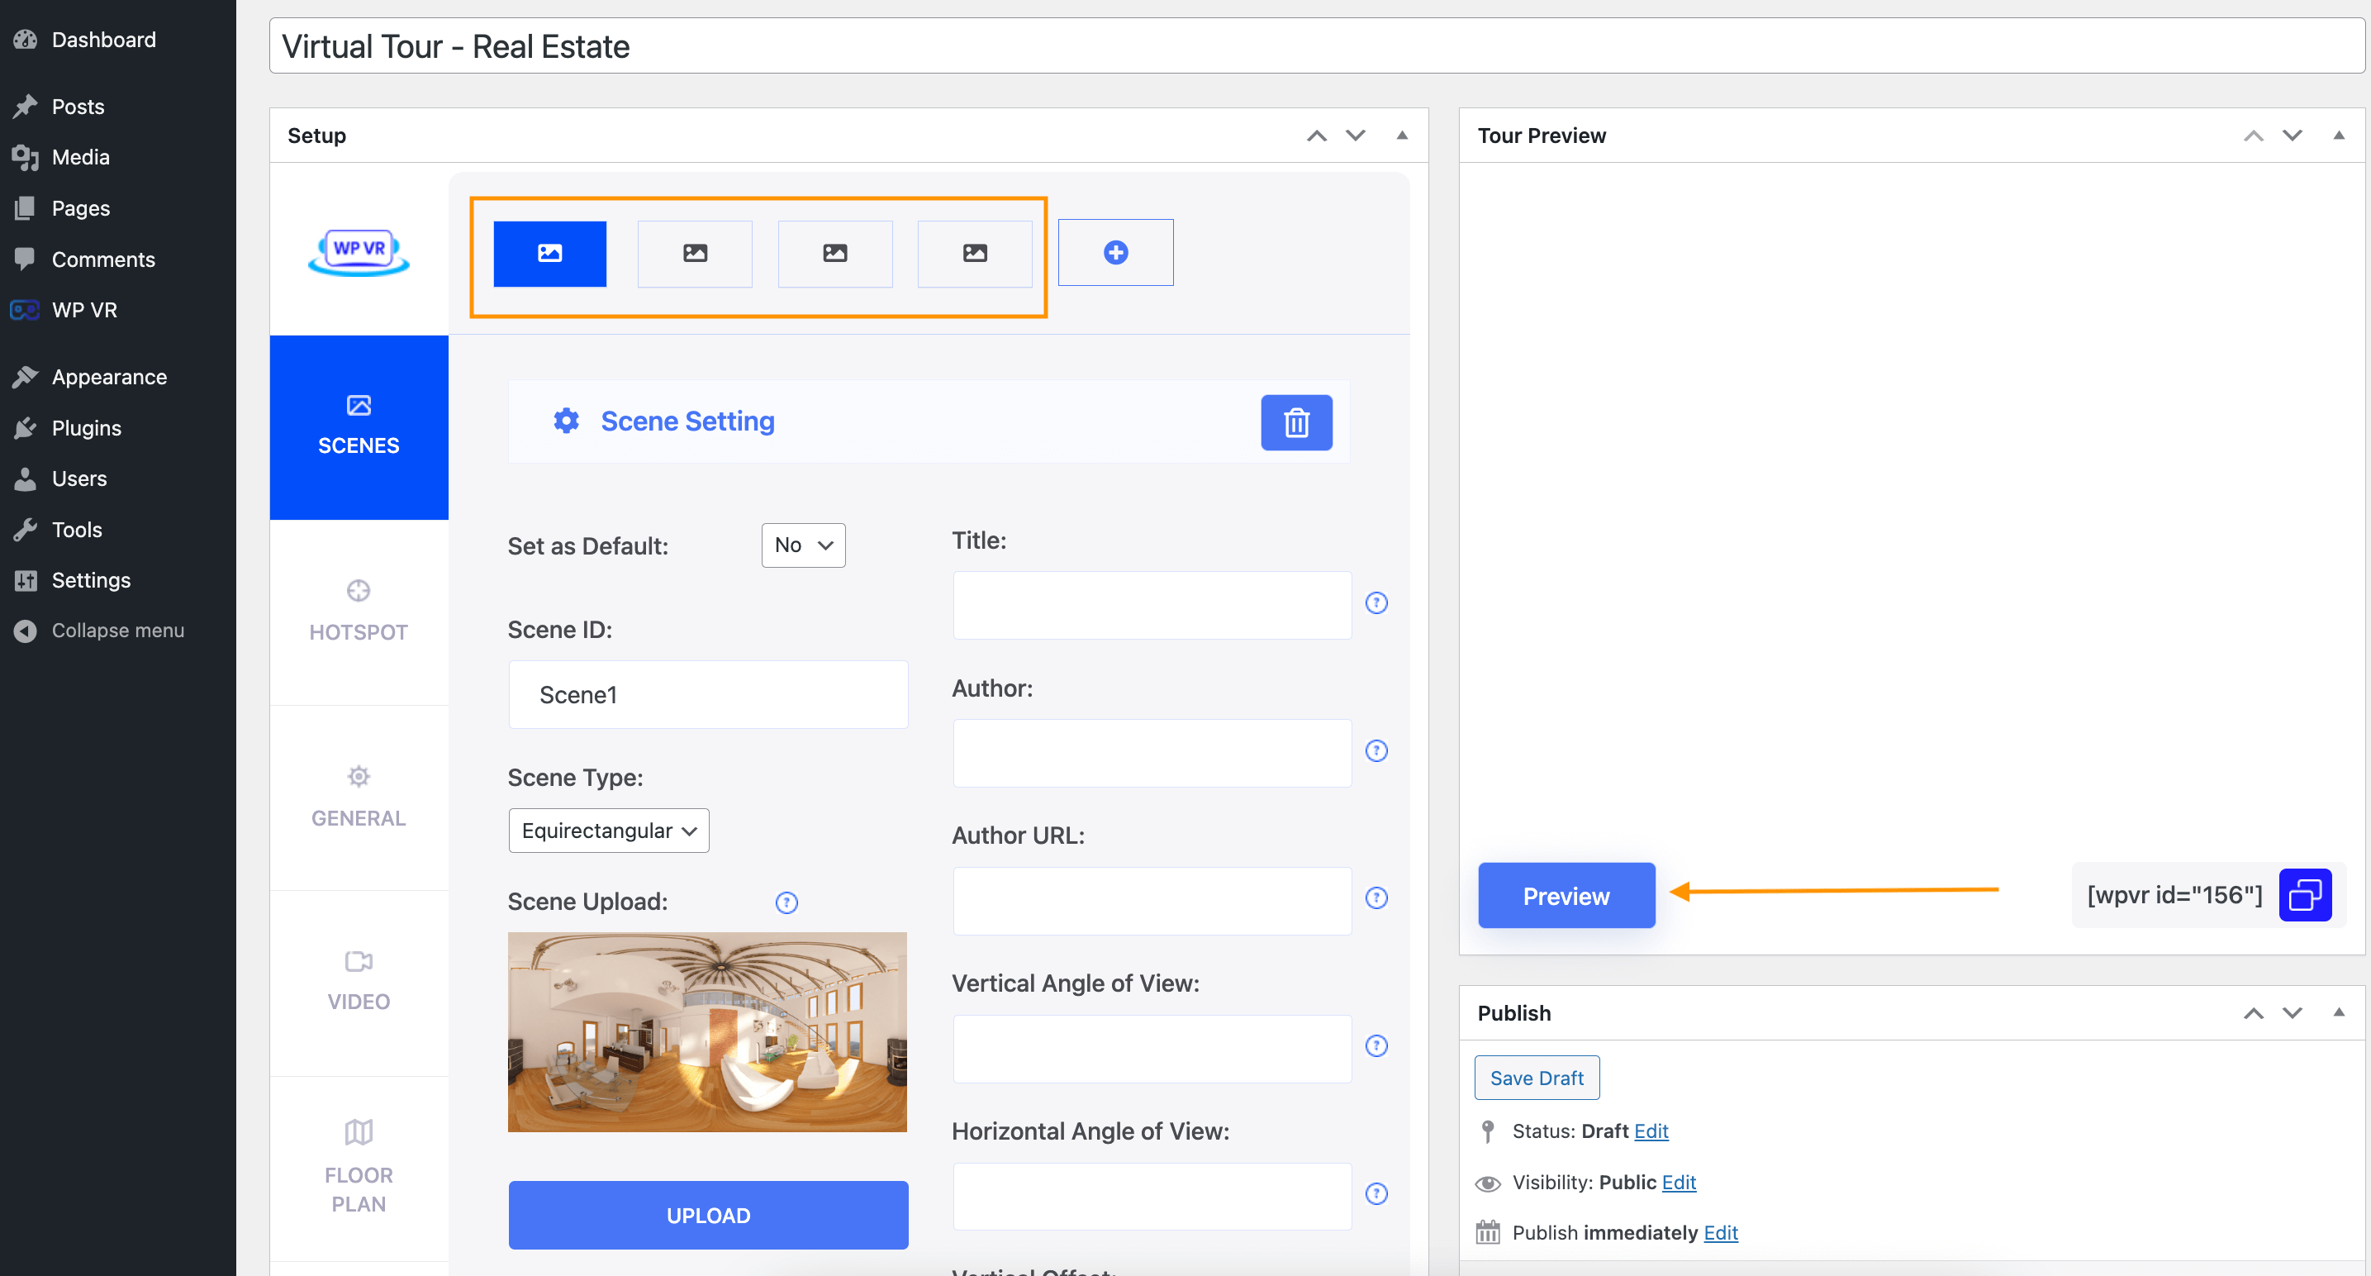
Task: Click the WP VR menu item
Action: click(85, 310)
